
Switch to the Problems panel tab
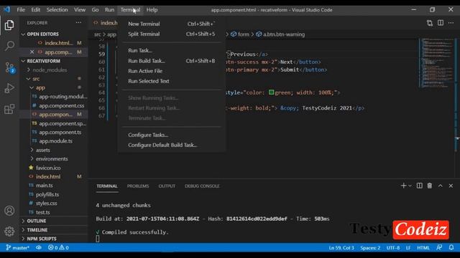click(x=138, y=186)
